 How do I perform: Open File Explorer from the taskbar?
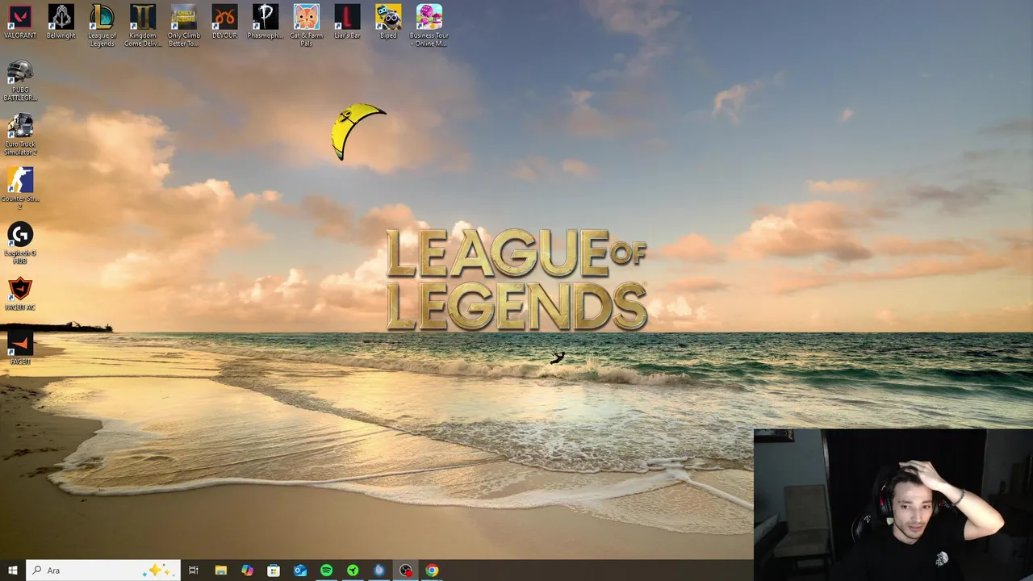[x=220, y=571]
